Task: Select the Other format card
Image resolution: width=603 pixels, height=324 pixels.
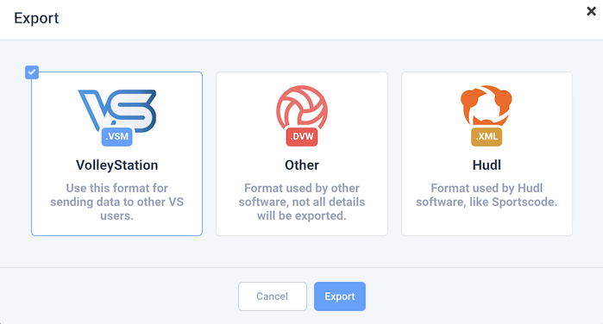Action: tap(302, 153)
